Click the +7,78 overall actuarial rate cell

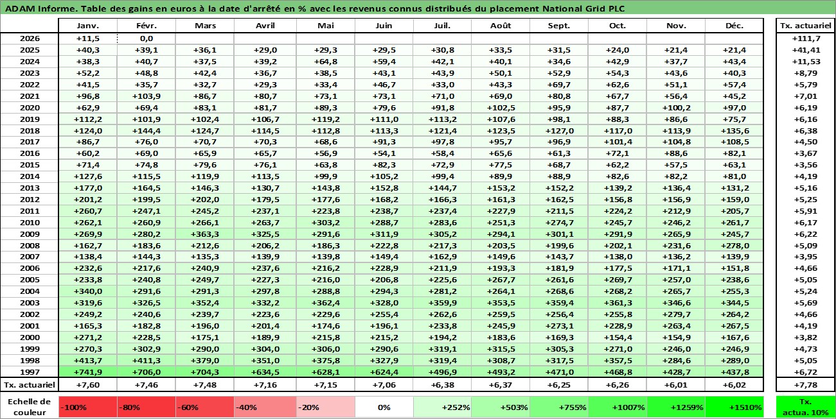pos(805,385)
